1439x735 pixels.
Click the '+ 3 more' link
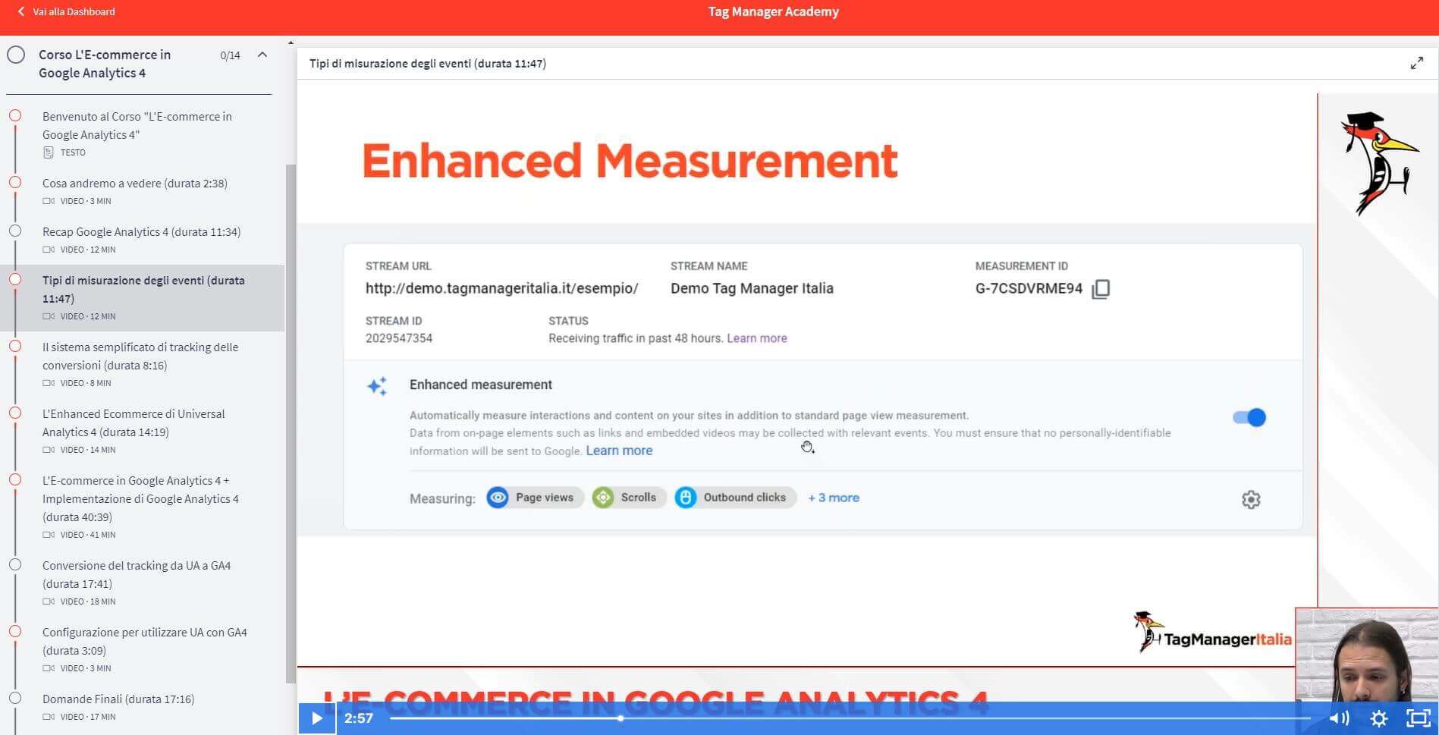click(834, 498)
